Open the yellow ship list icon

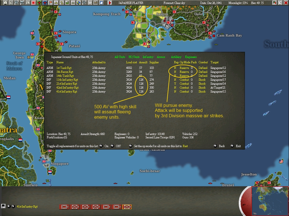56,3
